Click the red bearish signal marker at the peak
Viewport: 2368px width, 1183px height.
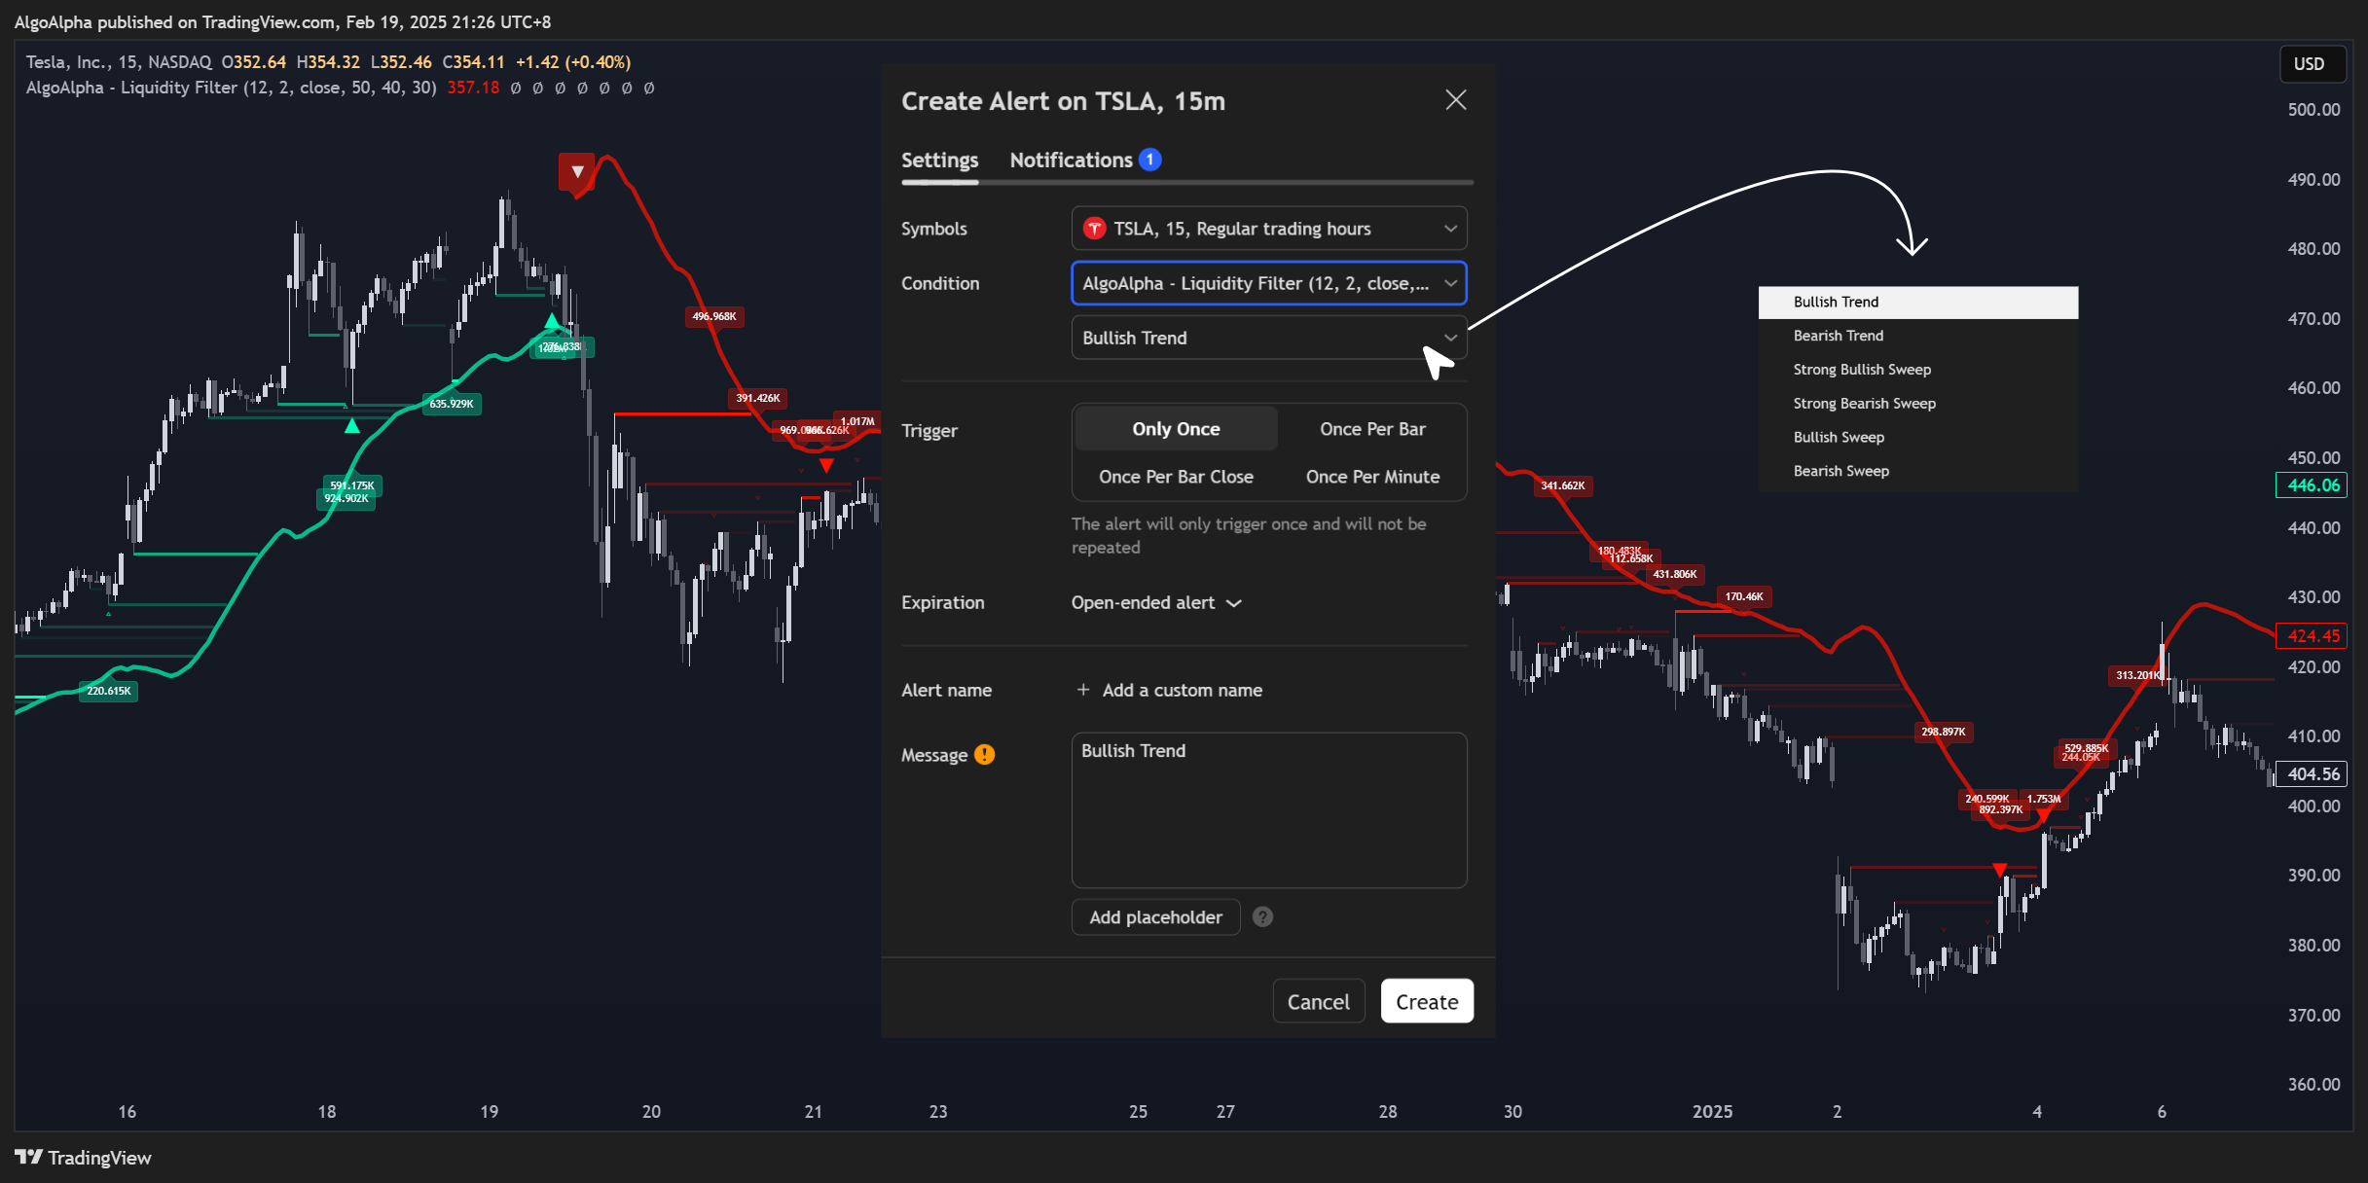576,172
